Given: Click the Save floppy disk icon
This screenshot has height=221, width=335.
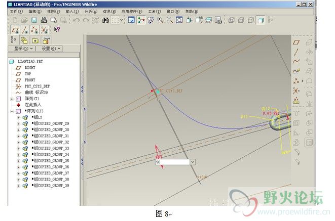Looking at the screenshot, I should click(34, 20).
